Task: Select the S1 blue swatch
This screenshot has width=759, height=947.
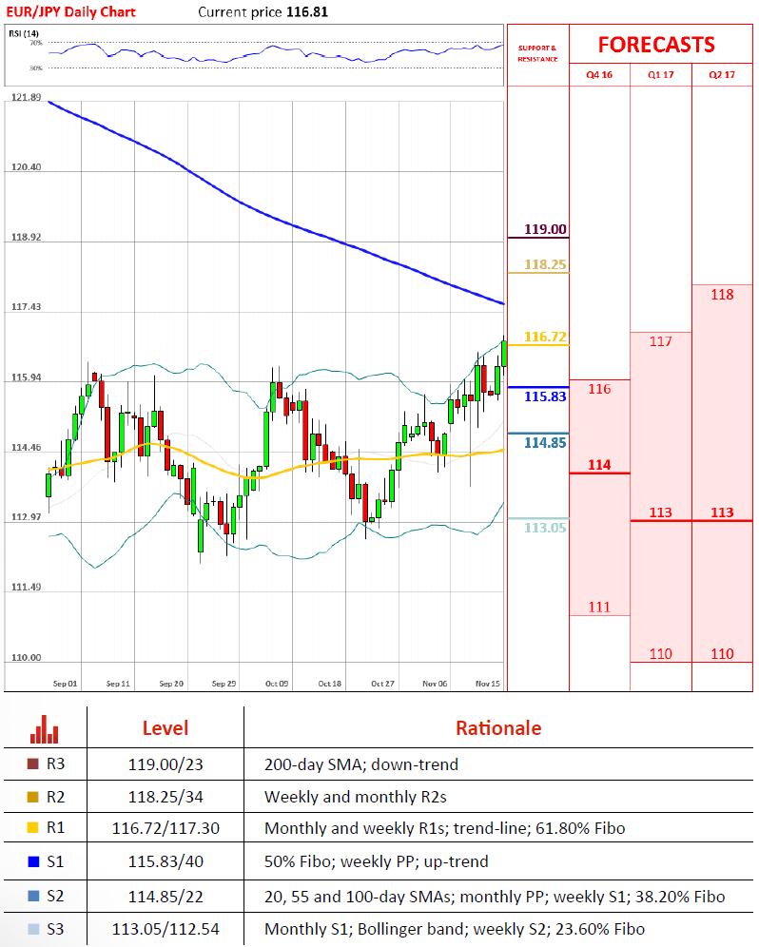Action: (x=33, y=861)
